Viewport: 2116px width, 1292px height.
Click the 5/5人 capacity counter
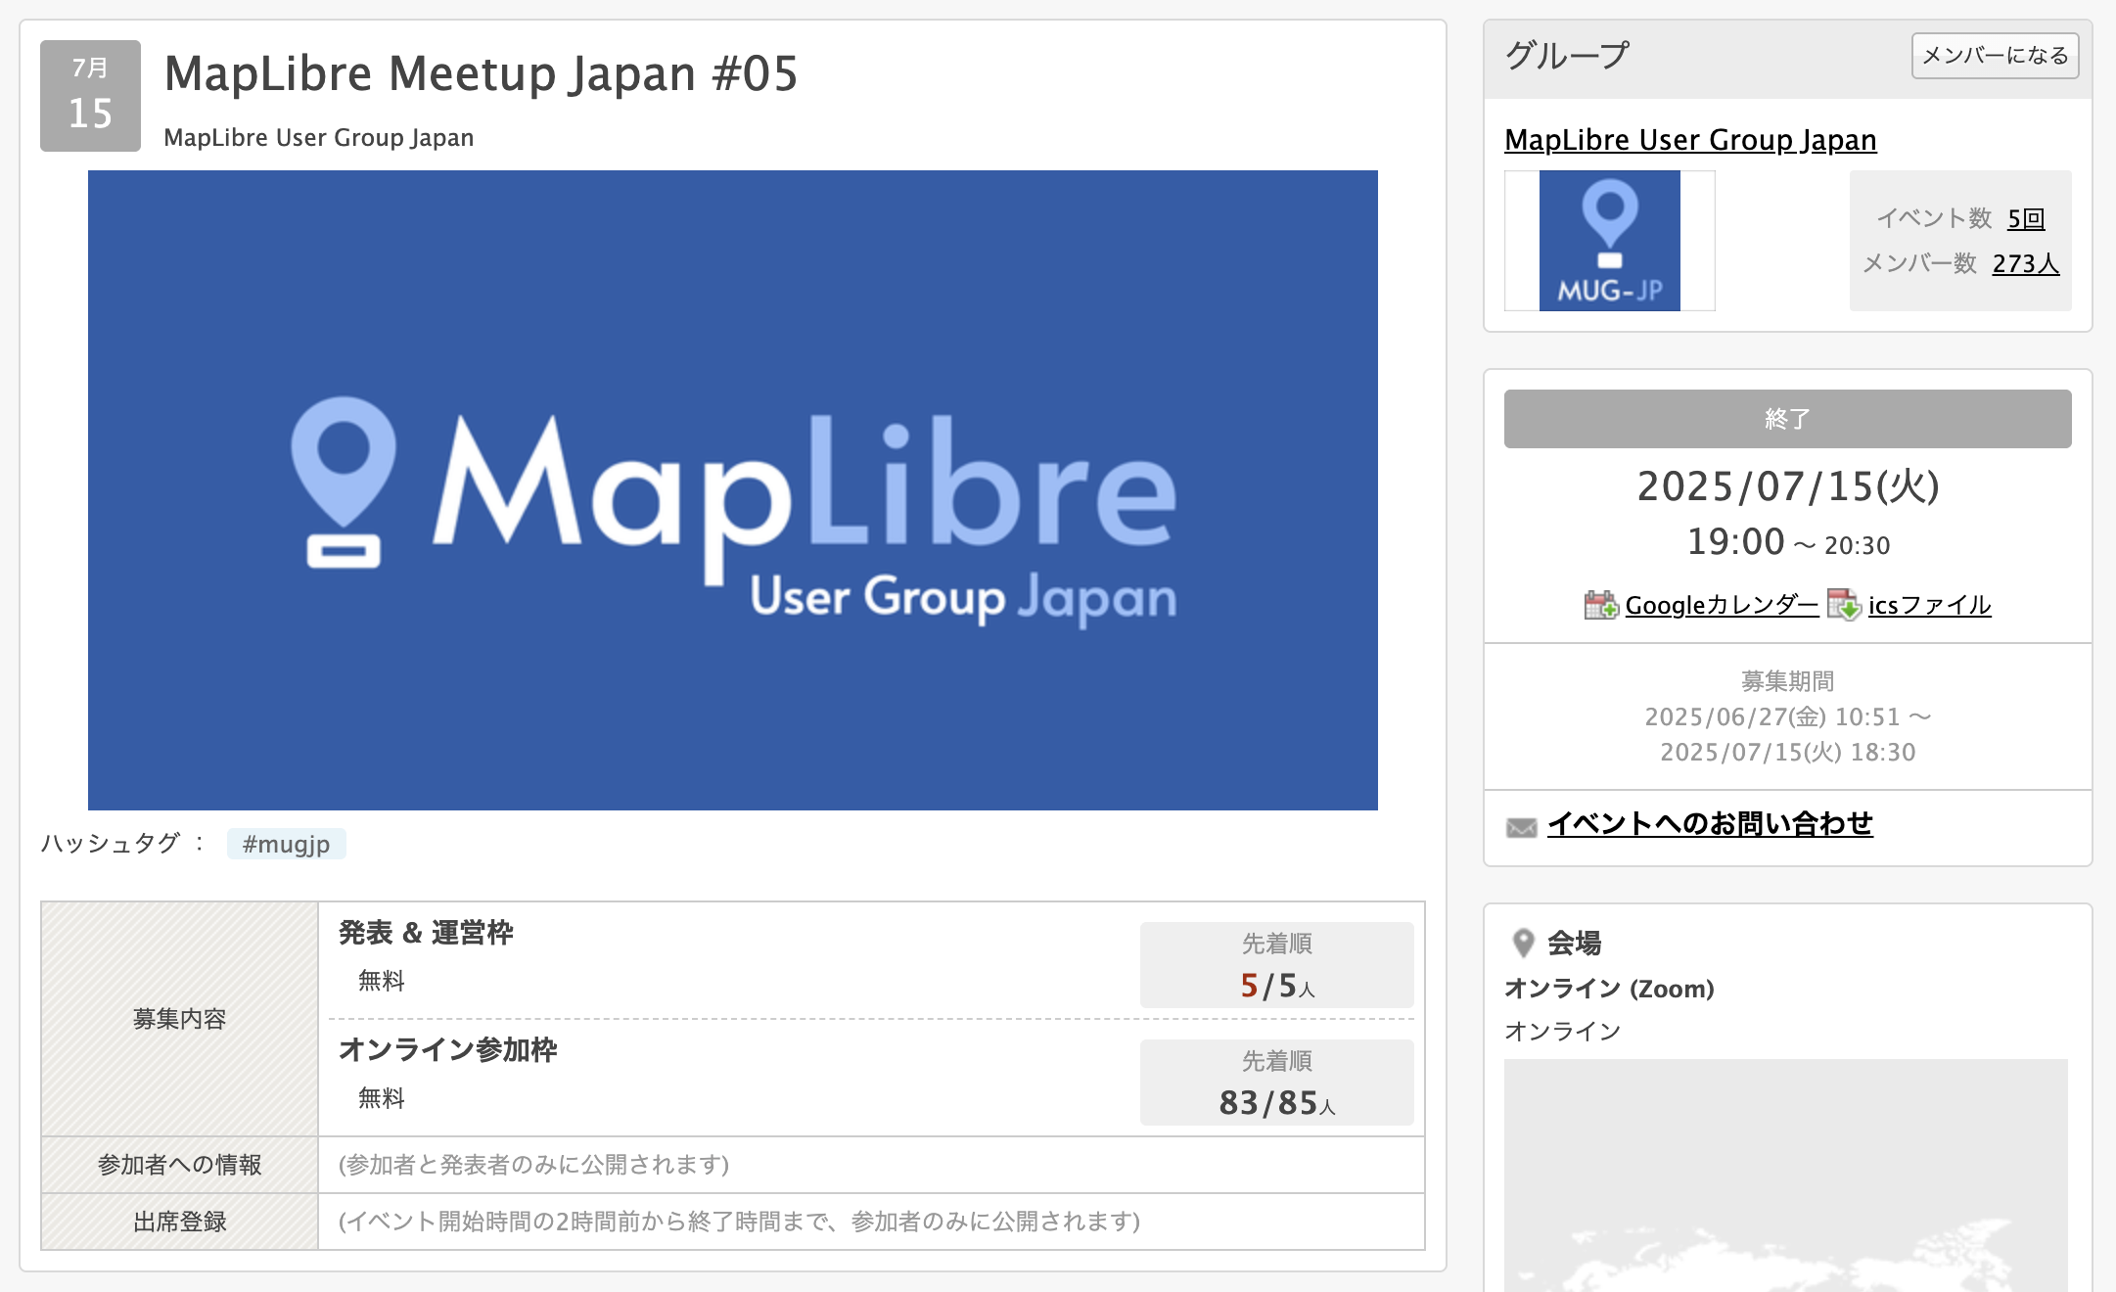[1276, 985]
